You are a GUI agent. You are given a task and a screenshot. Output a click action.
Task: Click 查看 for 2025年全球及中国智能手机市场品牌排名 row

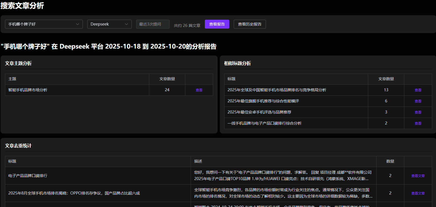coord(418,90)
